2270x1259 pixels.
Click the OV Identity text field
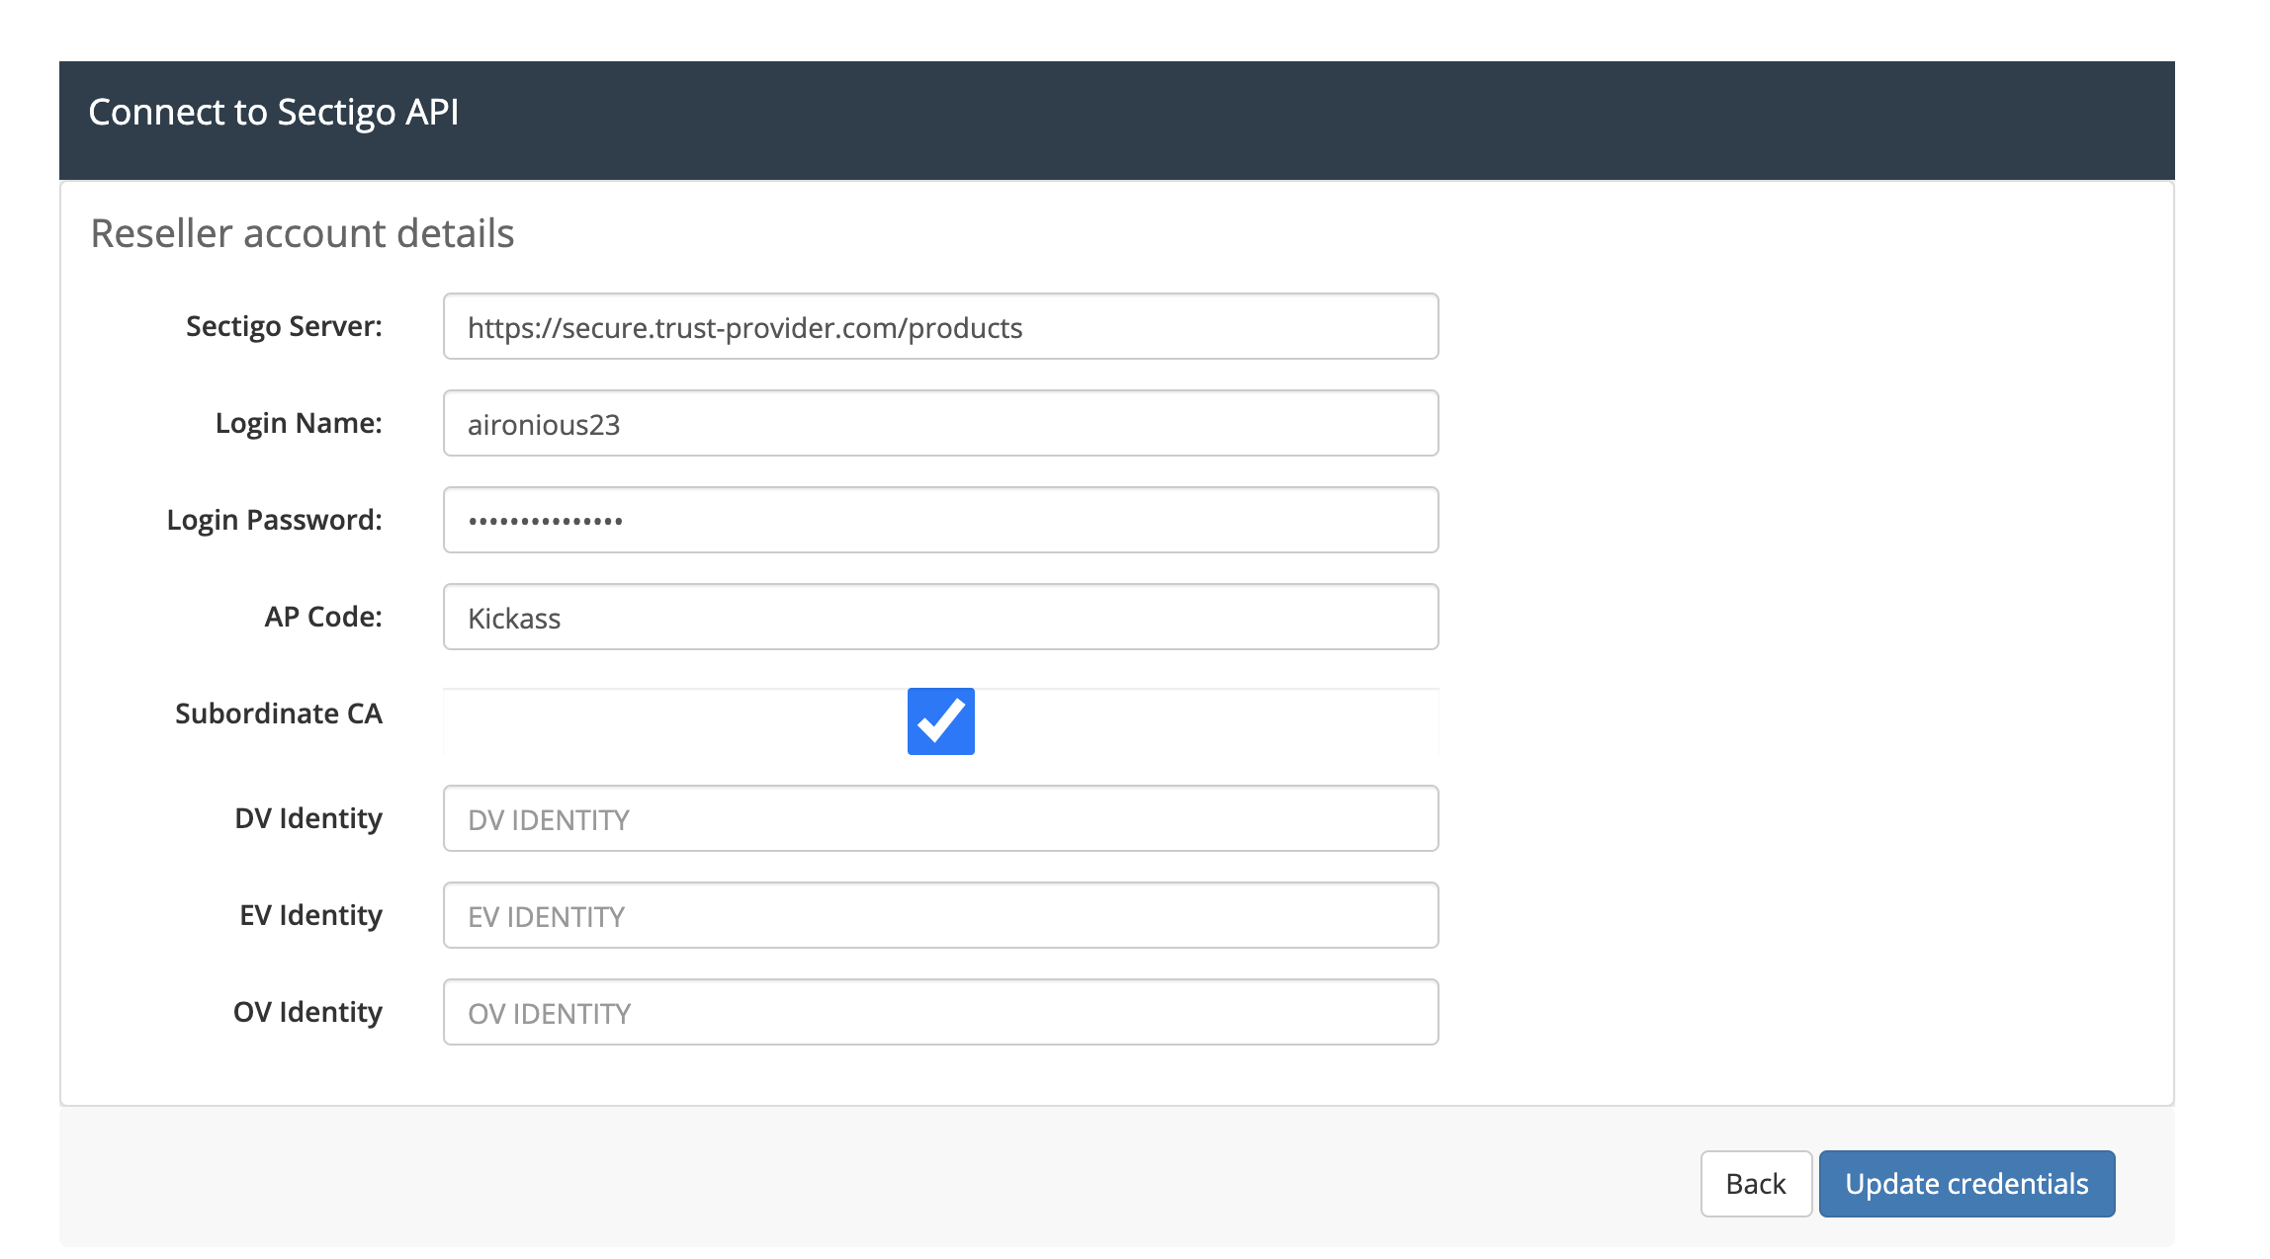click(940, 1013)
